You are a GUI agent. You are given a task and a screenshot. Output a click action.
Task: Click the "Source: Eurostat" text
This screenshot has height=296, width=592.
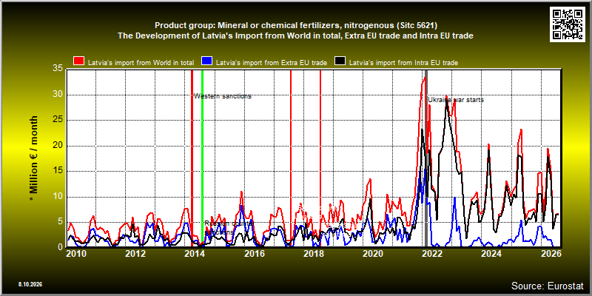click(548, 285)
